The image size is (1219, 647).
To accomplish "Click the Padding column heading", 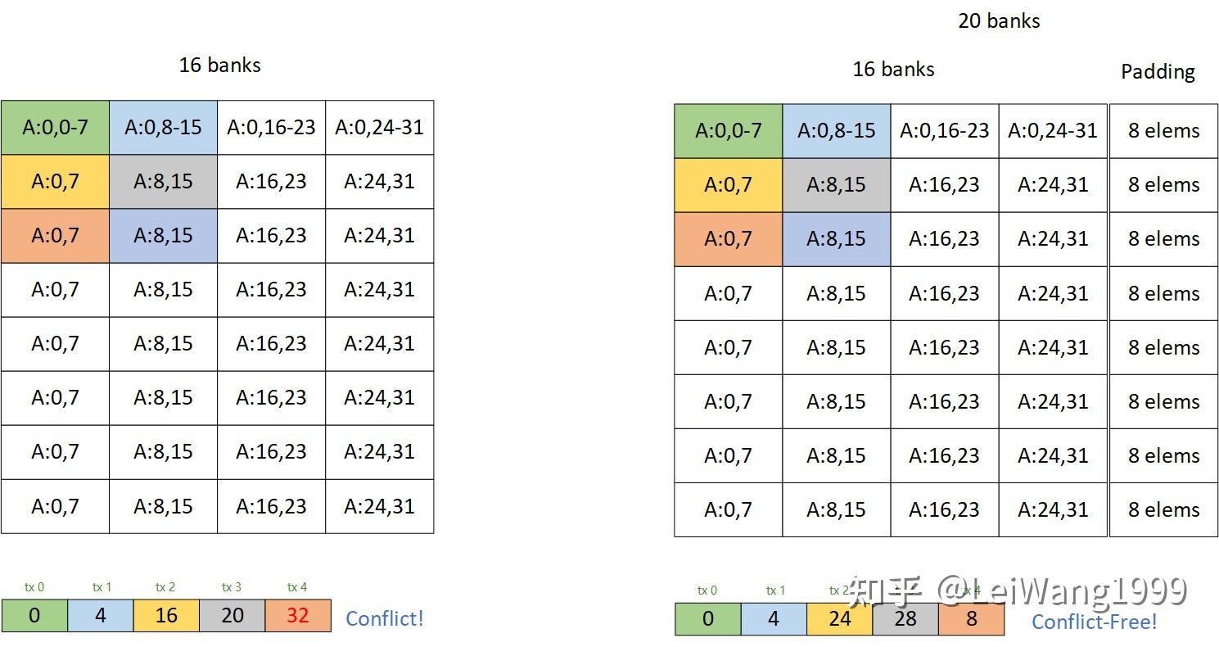I will (x=1158, y=72).
